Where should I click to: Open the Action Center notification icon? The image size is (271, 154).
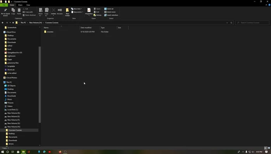pos(266,152)
